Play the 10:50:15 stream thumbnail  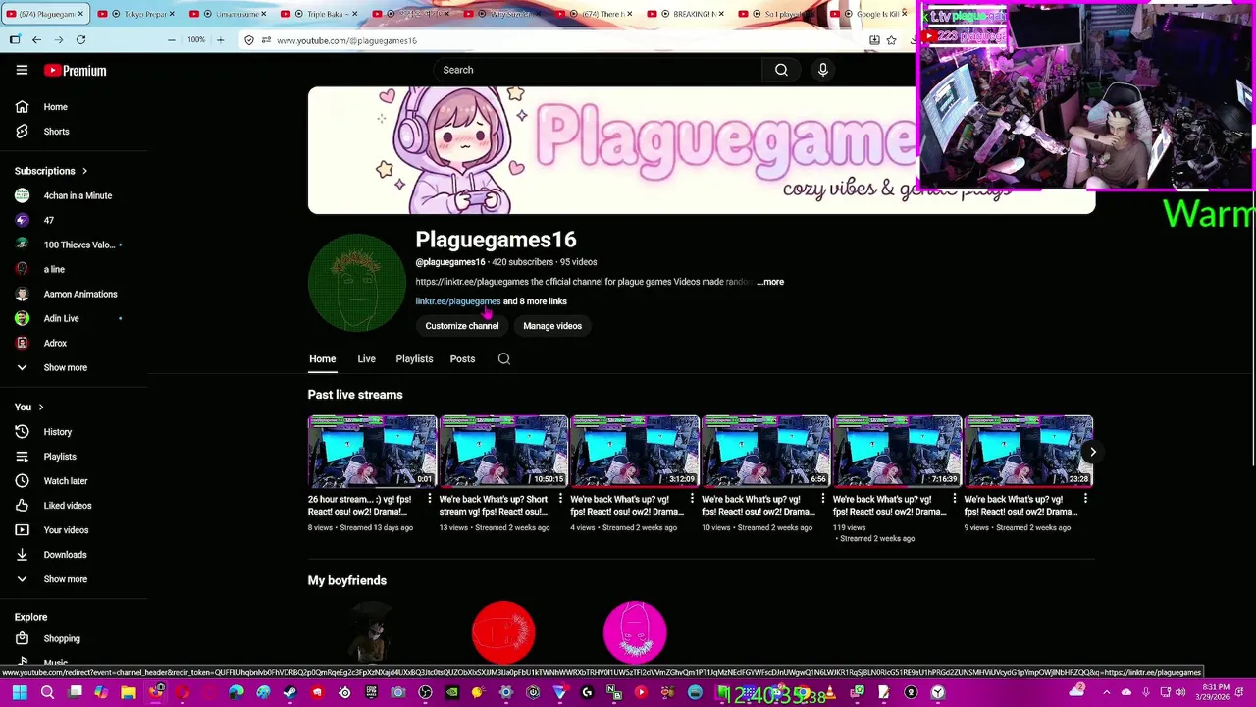(x=503, y=452)
